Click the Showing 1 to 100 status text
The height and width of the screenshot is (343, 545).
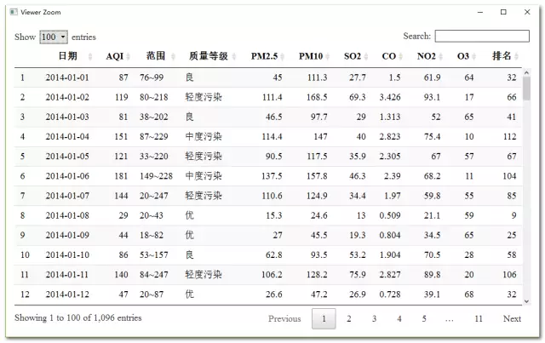tap(77, 317)
